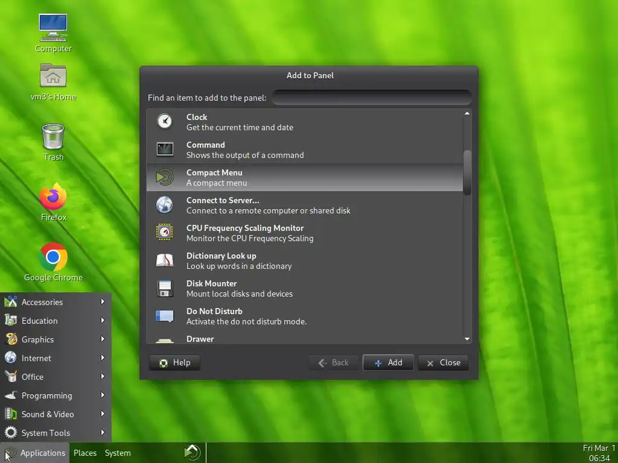Click the Education category icon
This screenshot has width=618, height=463.
tap(11, 321)
